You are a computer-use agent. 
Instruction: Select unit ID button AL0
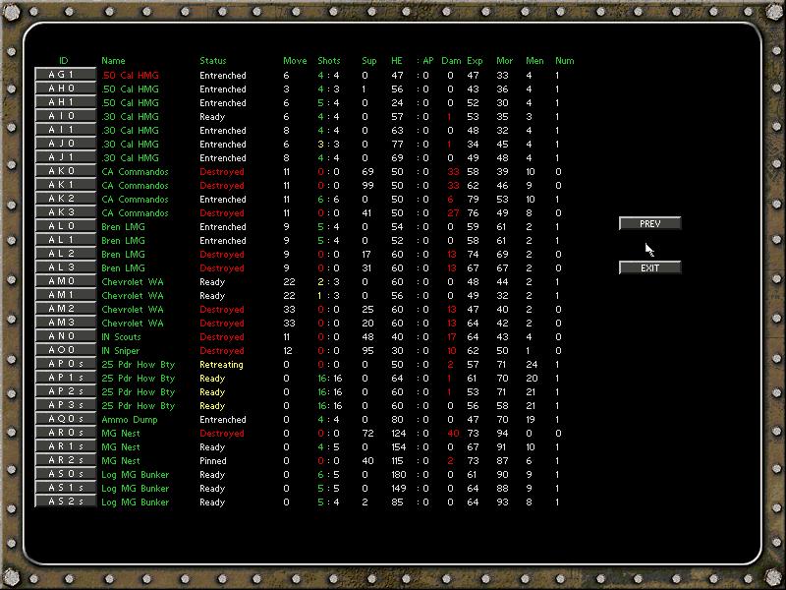pyautogui.click(x=66, y=226)
